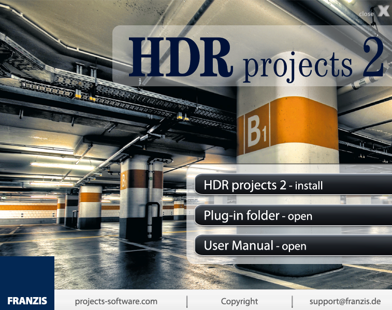Viewport: 392px width, 310px height.
Task: Click the FRANZIS logo
Action: pos(27,283)
